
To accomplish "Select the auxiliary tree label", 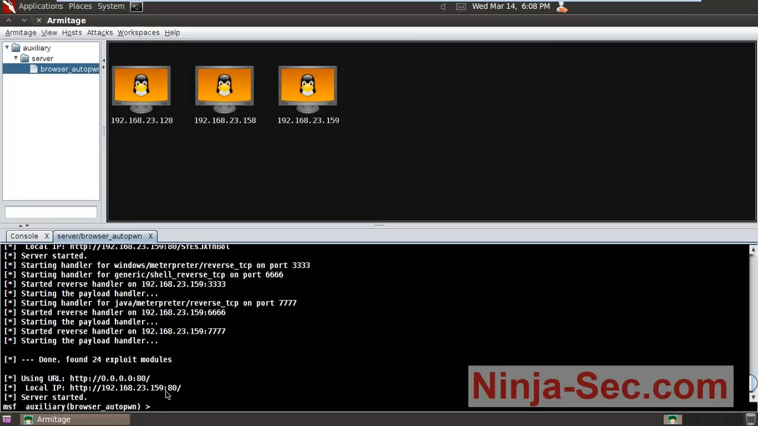I will tap(37, 48).
